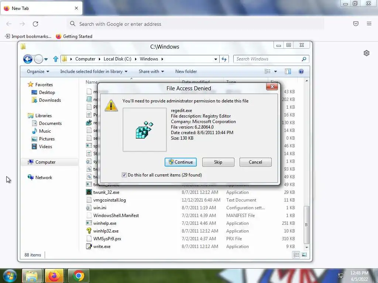The image size is (378, 283).
Task: Open Firefox application menu
Action: pyautogui.click(x=369, y=24)
